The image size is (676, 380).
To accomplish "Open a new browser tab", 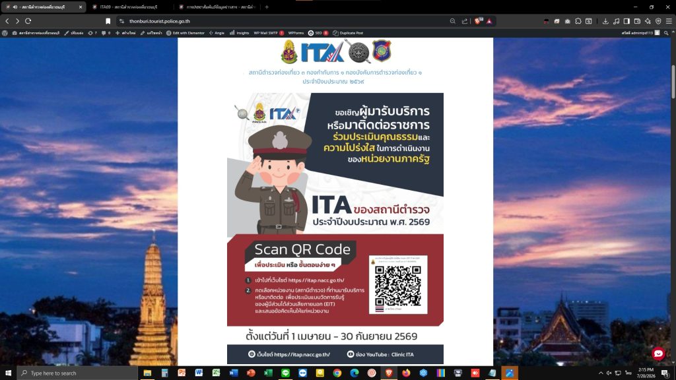I will tap(267, 7).
